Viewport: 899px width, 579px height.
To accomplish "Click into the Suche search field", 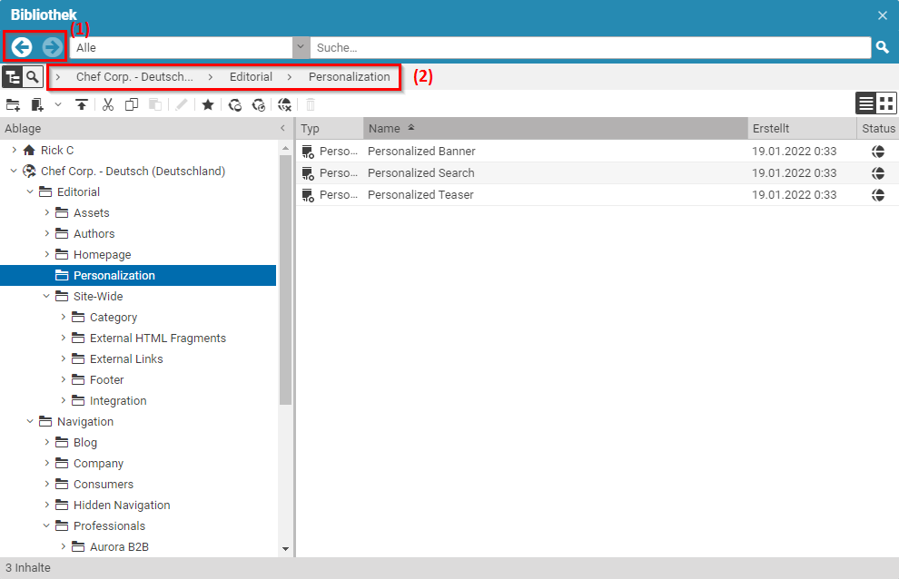I will click(590, 47).
